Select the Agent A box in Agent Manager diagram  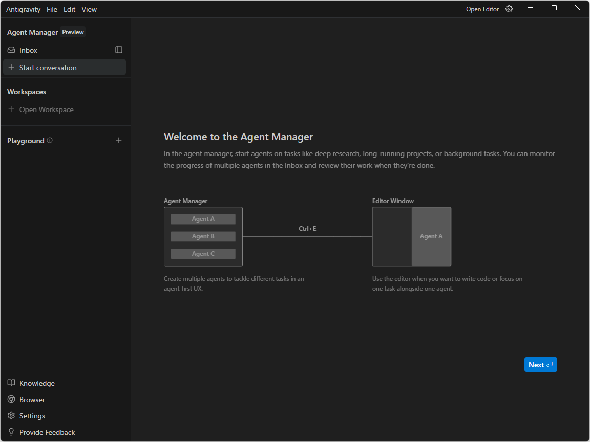tap(203, 219)
